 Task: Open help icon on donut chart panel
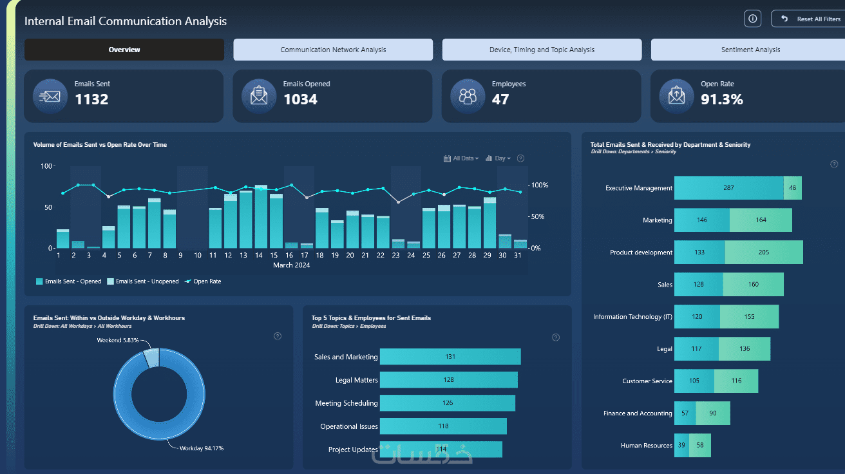(x=278, y=336)
